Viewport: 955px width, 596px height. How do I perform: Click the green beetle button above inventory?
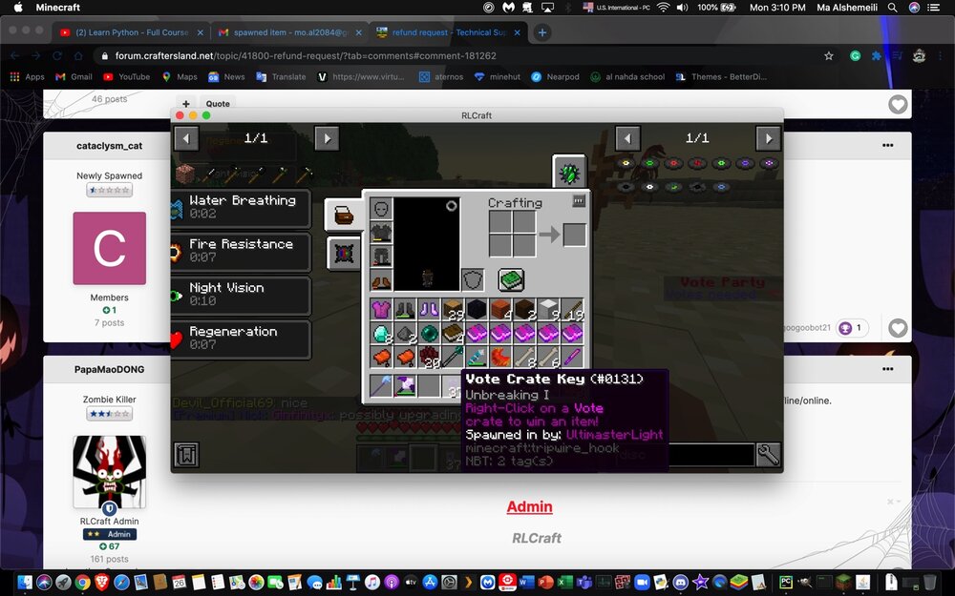pos(569,173)
